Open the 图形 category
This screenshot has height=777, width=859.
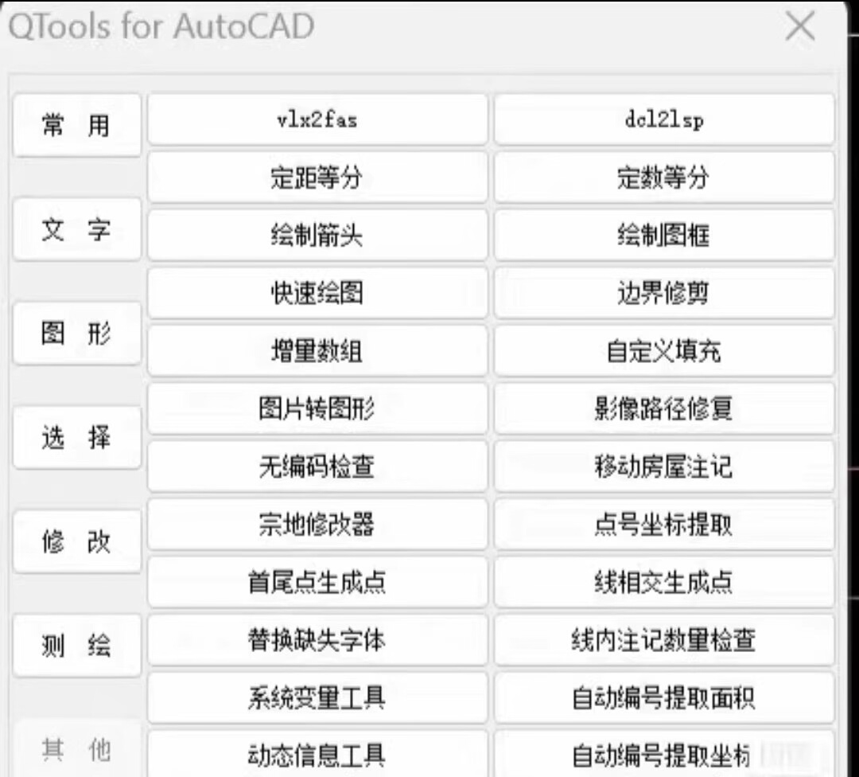click(x=76, y=333)
